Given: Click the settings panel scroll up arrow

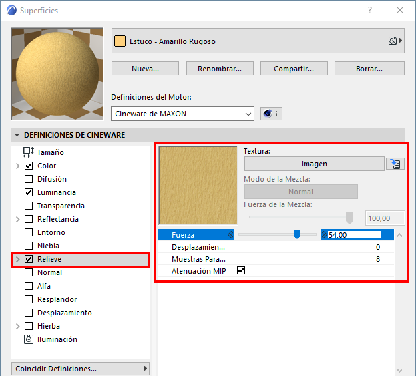Looking at the screenshot, I should point(399,235).
